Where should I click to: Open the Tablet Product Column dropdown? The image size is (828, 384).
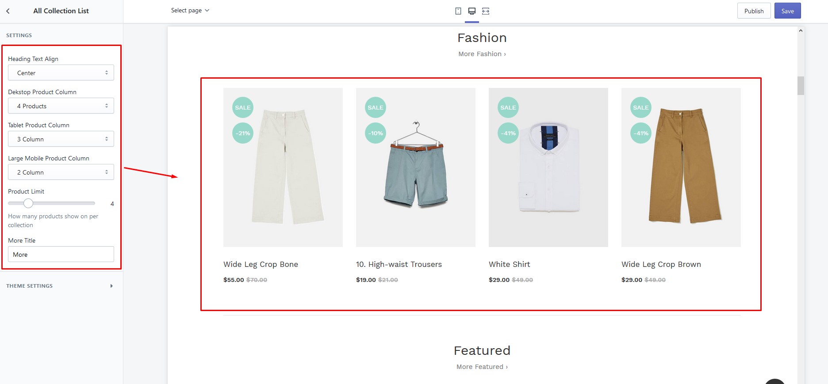[x=61, y=139]
